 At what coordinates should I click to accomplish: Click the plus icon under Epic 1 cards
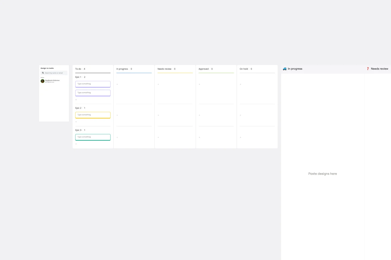[x=76, y=100]
